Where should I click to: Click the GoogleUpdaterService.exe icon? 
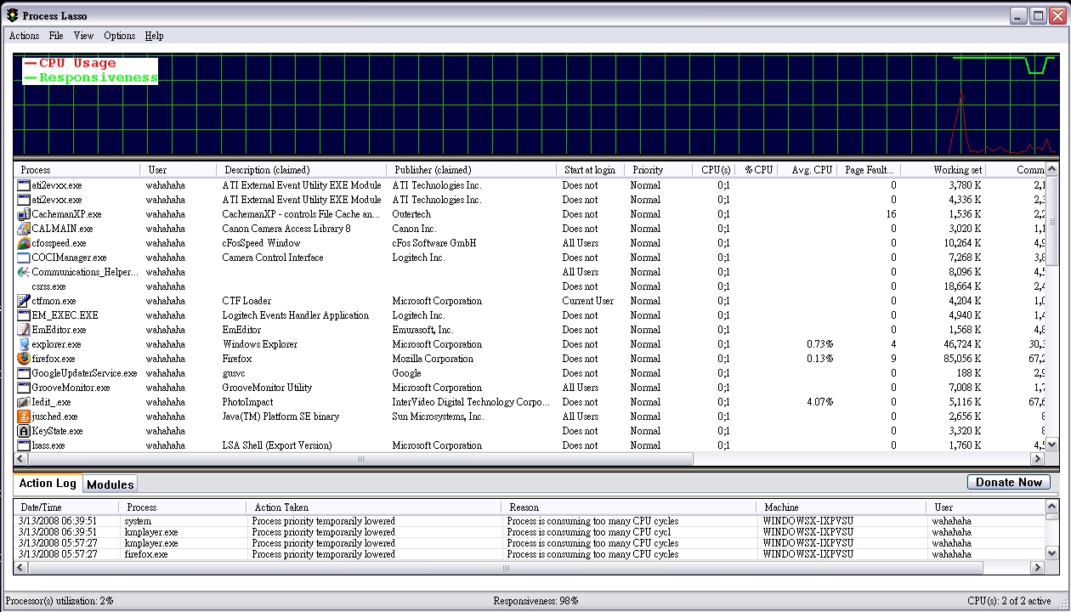24,373
